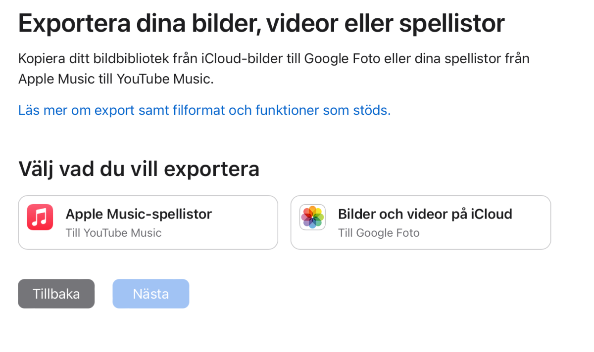
Task: Select the Apple Music-spellistor export option
Action: tap(148, 222)
